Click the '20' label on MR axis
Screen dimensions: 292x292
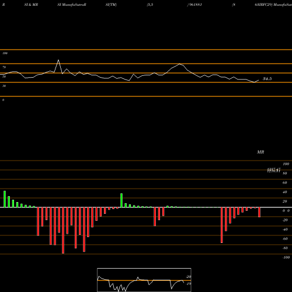pos(285,201)
